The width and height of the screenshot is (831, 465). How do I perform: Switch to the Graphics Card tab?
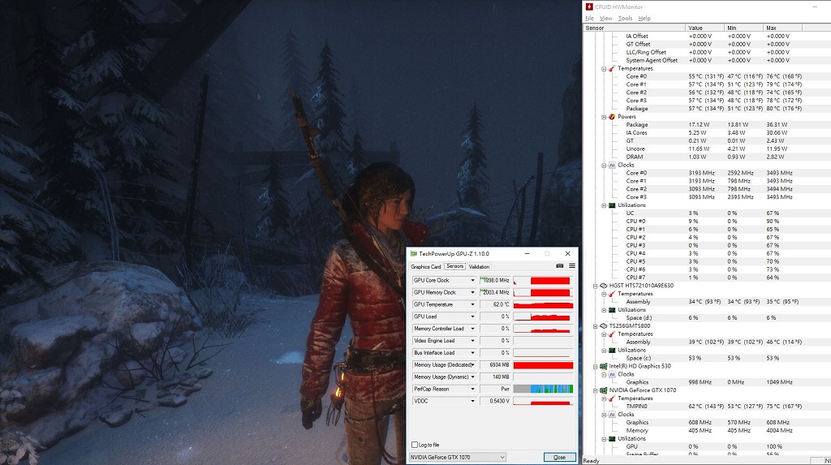click(x=426, y=267)
